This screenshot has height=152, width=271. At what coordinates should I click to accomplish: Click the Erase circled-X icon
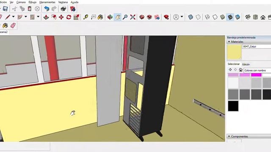click(x=37, y=8)
